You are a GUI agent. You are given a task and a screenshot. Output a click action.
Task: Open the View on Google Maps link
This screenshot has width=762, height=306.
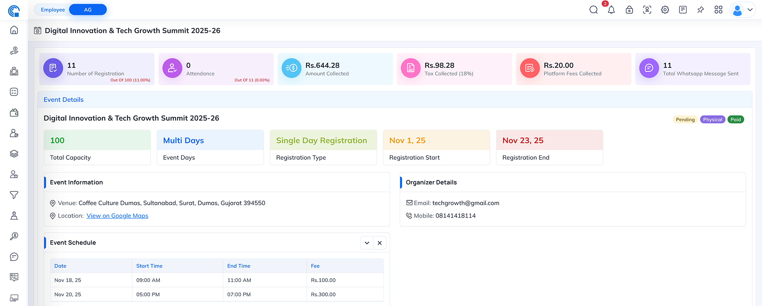pos(117,216)
